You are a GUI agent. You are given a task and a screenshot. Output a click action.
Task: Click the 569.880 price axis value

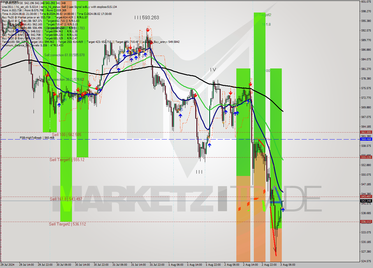(366, 107)
